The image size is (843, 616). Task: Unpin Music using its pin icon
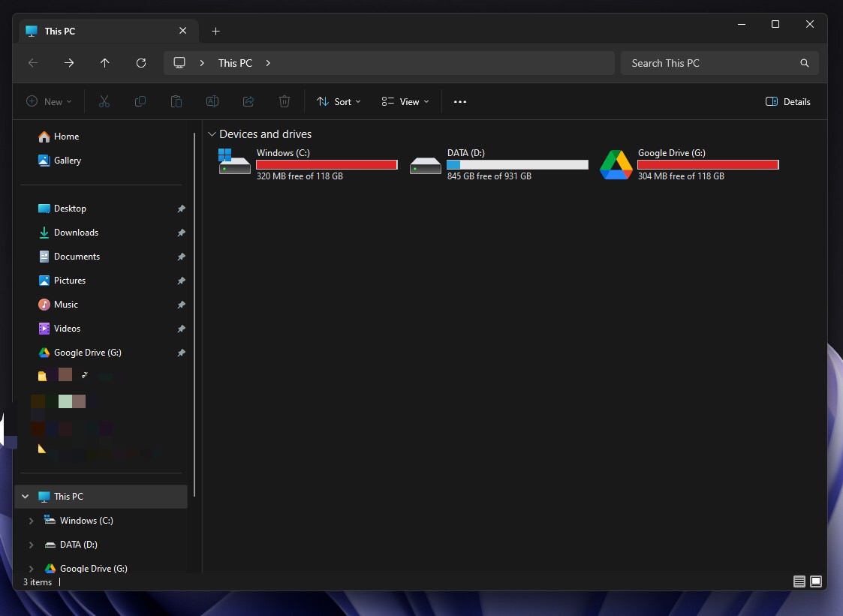(181, 305)
